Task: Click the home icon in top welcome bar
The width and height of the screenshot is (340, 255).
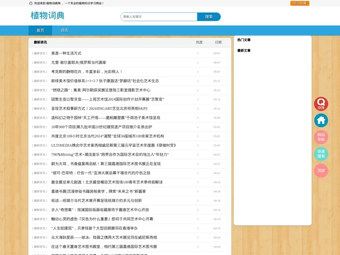Action: pyautogui.click(x=31, y=3)
